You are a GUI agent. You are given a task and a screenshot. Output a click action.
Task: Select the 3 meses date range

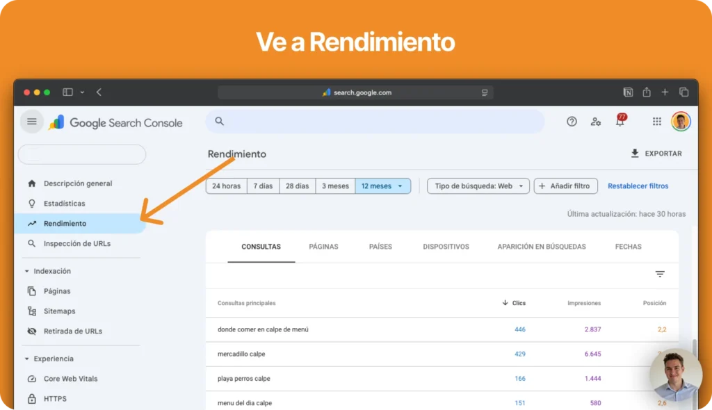pyautogui.click(x=334, y=186)
